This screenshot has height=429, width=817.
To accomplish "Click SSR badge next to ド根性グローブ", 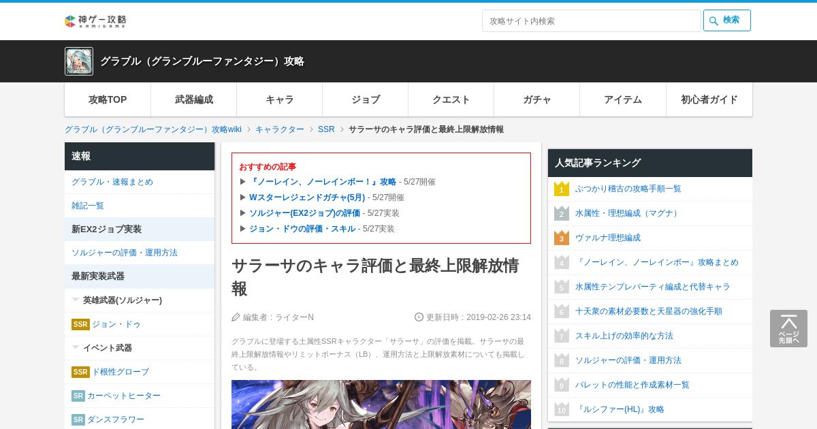I will (80, 372).
